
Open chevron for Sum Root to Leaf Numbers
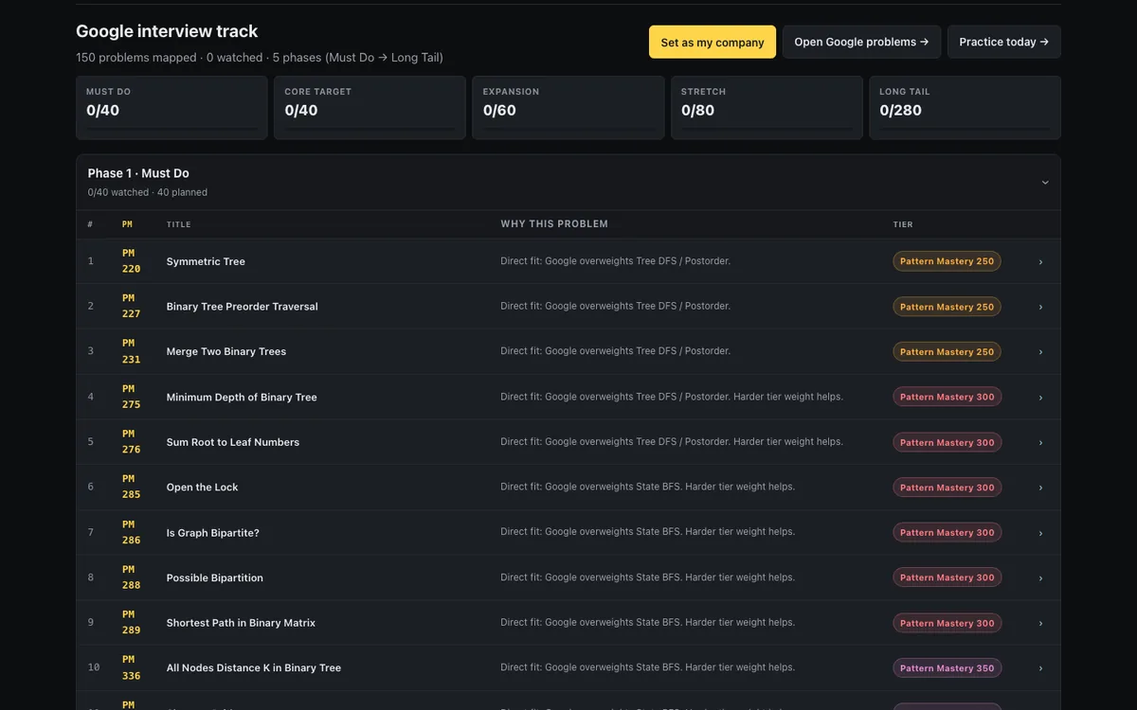[x=1040, y=442]
